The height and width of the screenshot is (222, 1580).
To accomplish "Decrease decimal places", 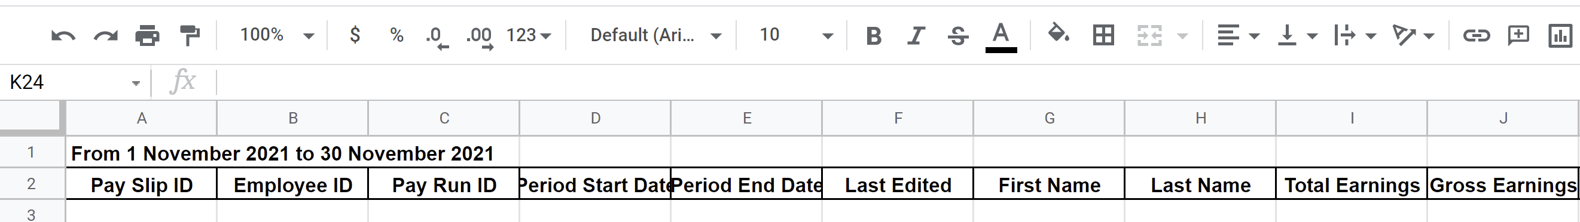I will [437, 36].
